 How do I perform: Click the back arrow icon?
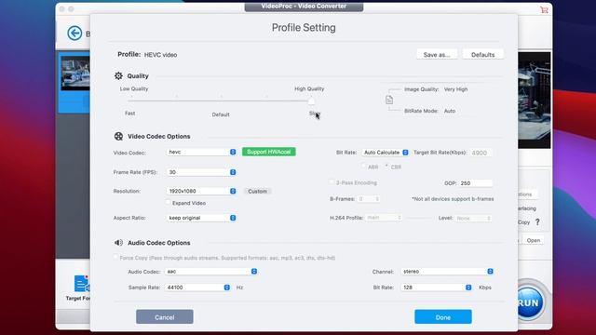click(x=74, y=33)
